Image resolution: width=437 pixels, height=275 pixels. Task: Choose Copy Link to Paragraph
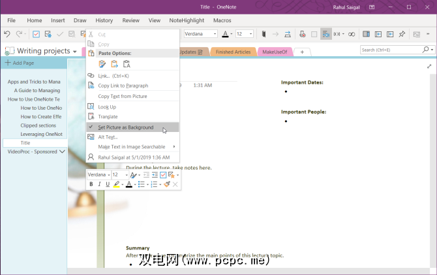(x=132, y=86)
